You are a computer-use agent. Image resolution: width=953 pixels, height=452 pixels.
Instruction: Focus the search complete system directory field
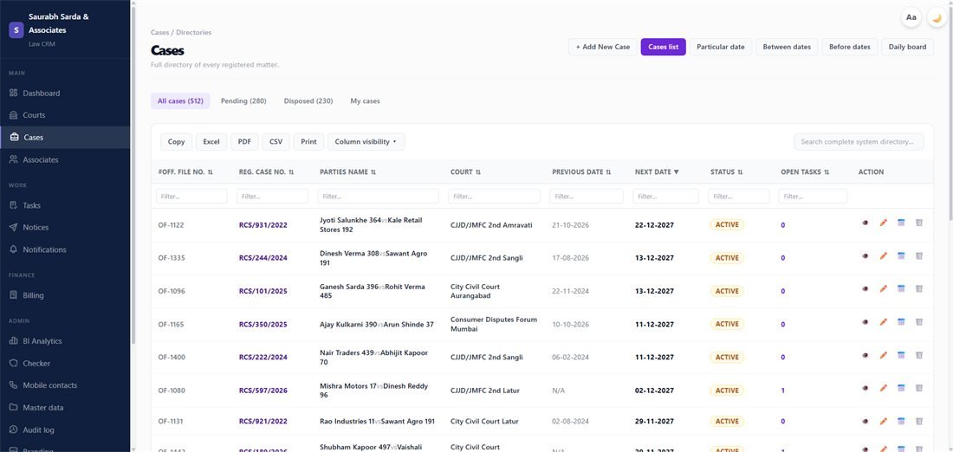(x=859, y=141)
